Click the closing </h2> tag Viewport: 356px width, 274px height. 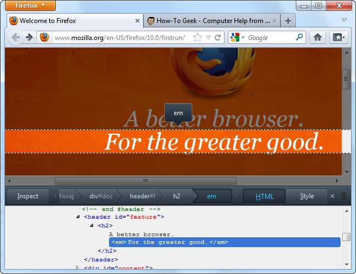coord(107,250)
